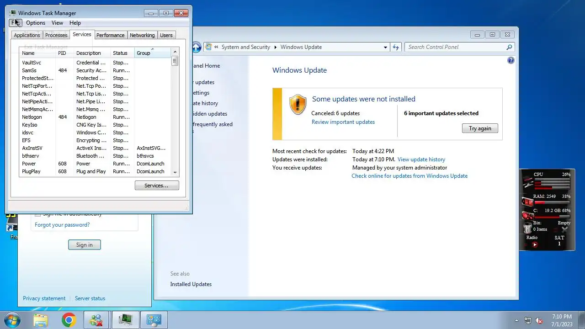585x329 pixels.
Task: Open the Windows Live Messenger taskbar icon
Action: (x=96, y=320)
